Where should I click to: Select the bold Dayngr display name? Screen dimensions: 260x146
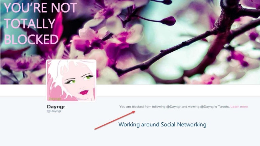(x=56, y=106)
